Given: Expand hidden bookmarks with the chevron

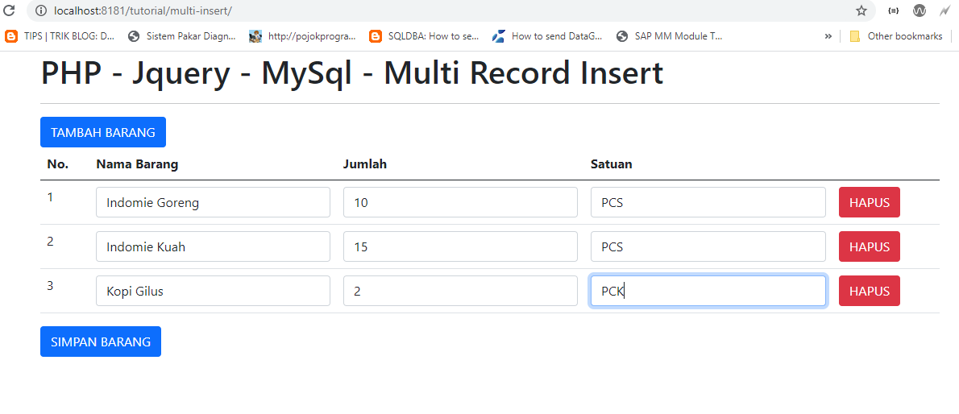Looking at the screenshot, I should click(x=828, y=35).
